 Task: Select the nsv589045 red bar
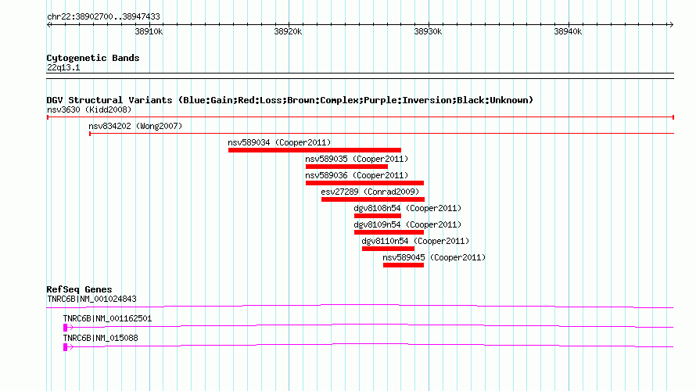pyautogui.click(x=404, y=265)
